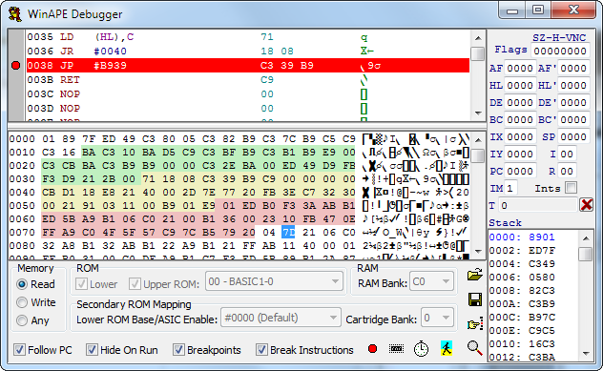Click the R register field
Screen dimensions: 603x371
(567, 172)
